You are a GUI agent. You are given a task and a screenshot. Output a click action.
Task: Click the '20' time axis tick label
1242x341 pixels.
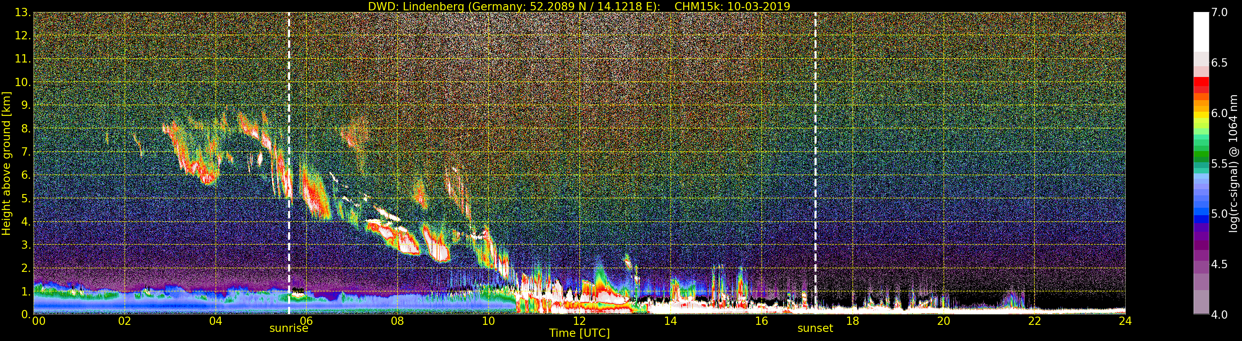click(943, 321)
